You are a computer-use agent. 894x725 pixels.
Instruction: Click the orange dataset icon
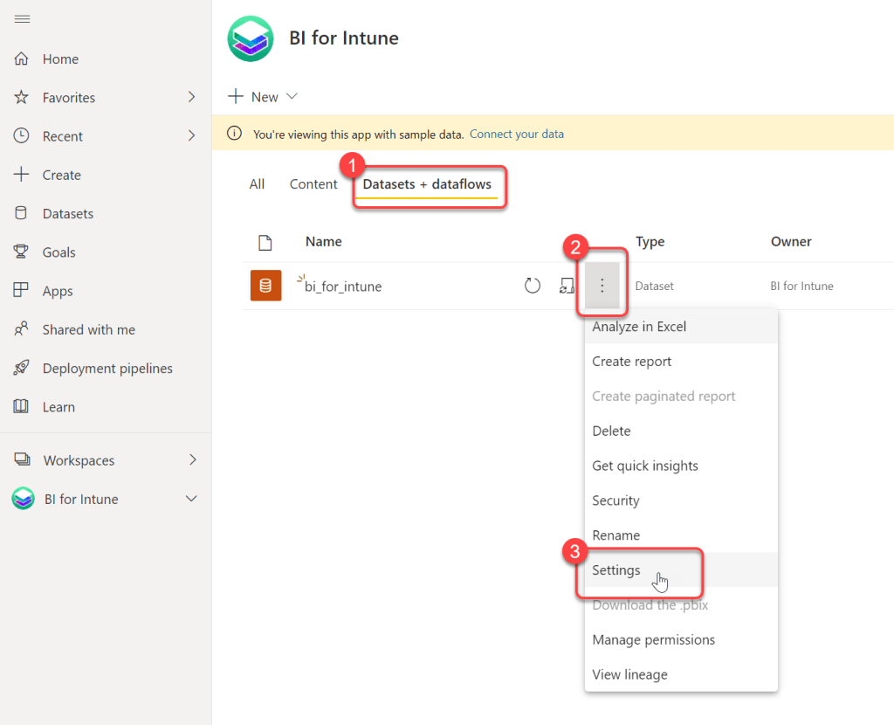coord(265,286)
